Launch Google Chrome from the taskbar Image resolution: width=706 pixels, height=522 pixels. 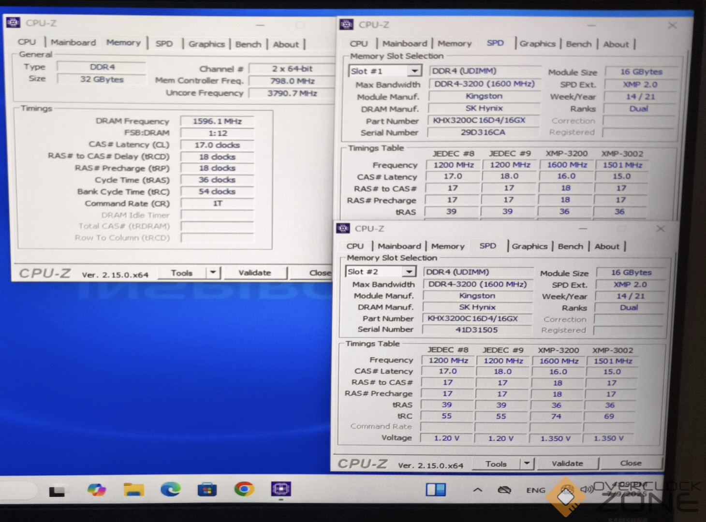(244, 490)
